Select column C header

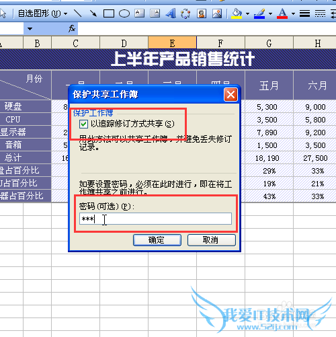click(x=76, y=43)
